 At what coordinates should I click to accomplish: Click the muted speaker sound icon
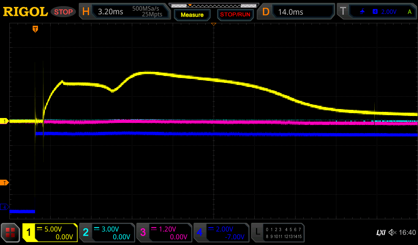coord(392,233)
